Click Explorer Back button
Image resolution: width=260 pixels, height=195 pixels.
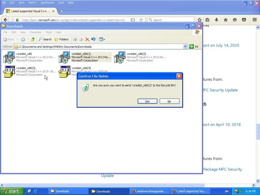pos(9,39)
